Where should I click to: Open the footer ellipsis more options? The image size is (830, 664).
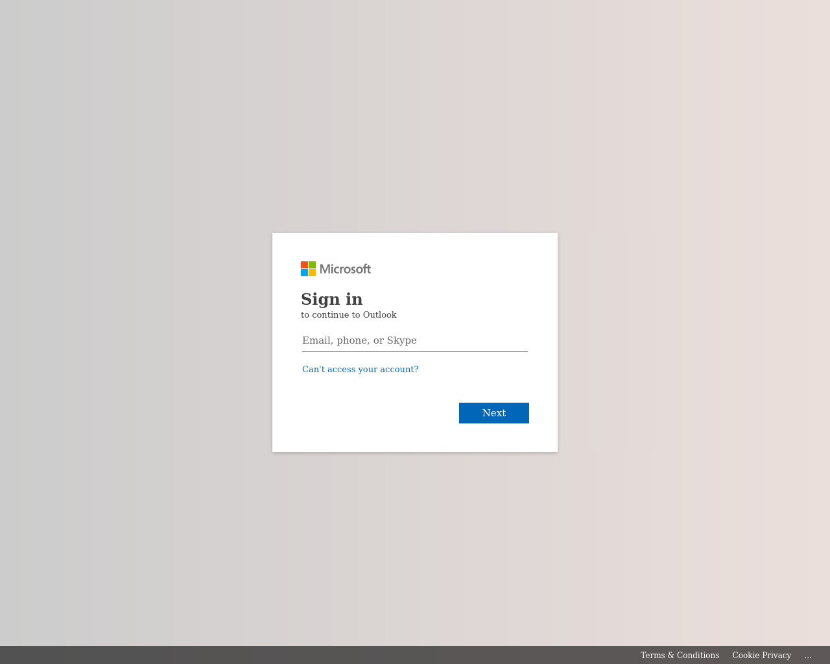[x=808, y=655]
